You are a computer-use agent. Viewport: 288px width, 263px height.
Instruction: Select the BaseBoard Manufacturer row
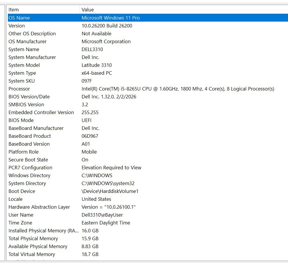pos(148,128)
